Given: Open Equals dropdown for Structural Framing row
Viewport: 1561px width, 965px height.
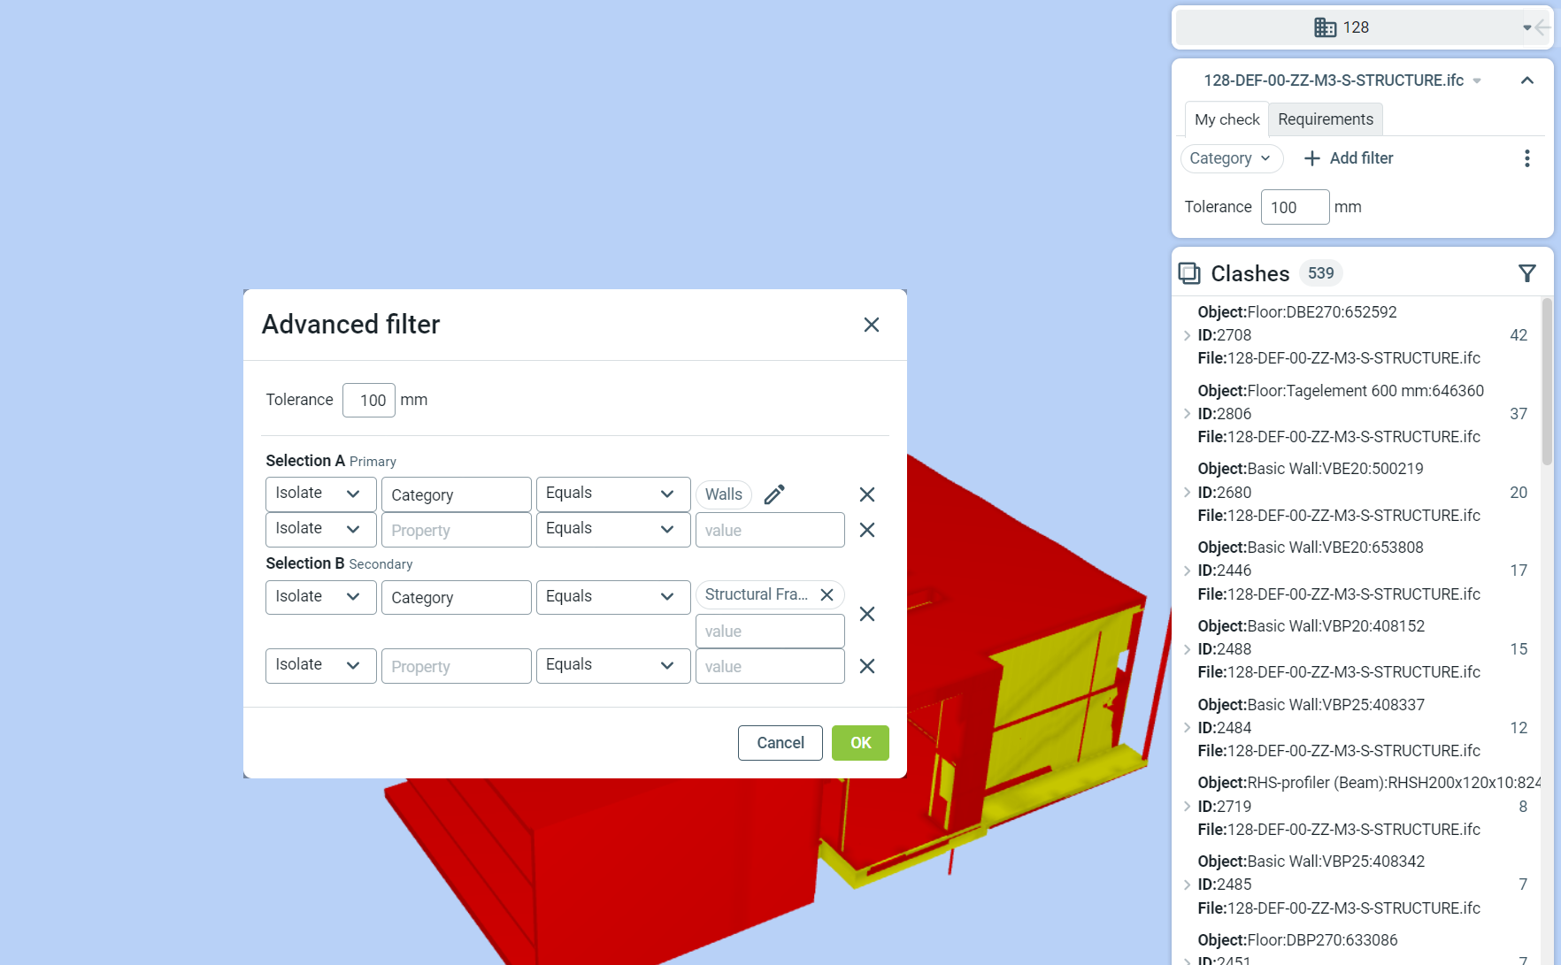Looking at the screenshot, I should coord(612,597).
